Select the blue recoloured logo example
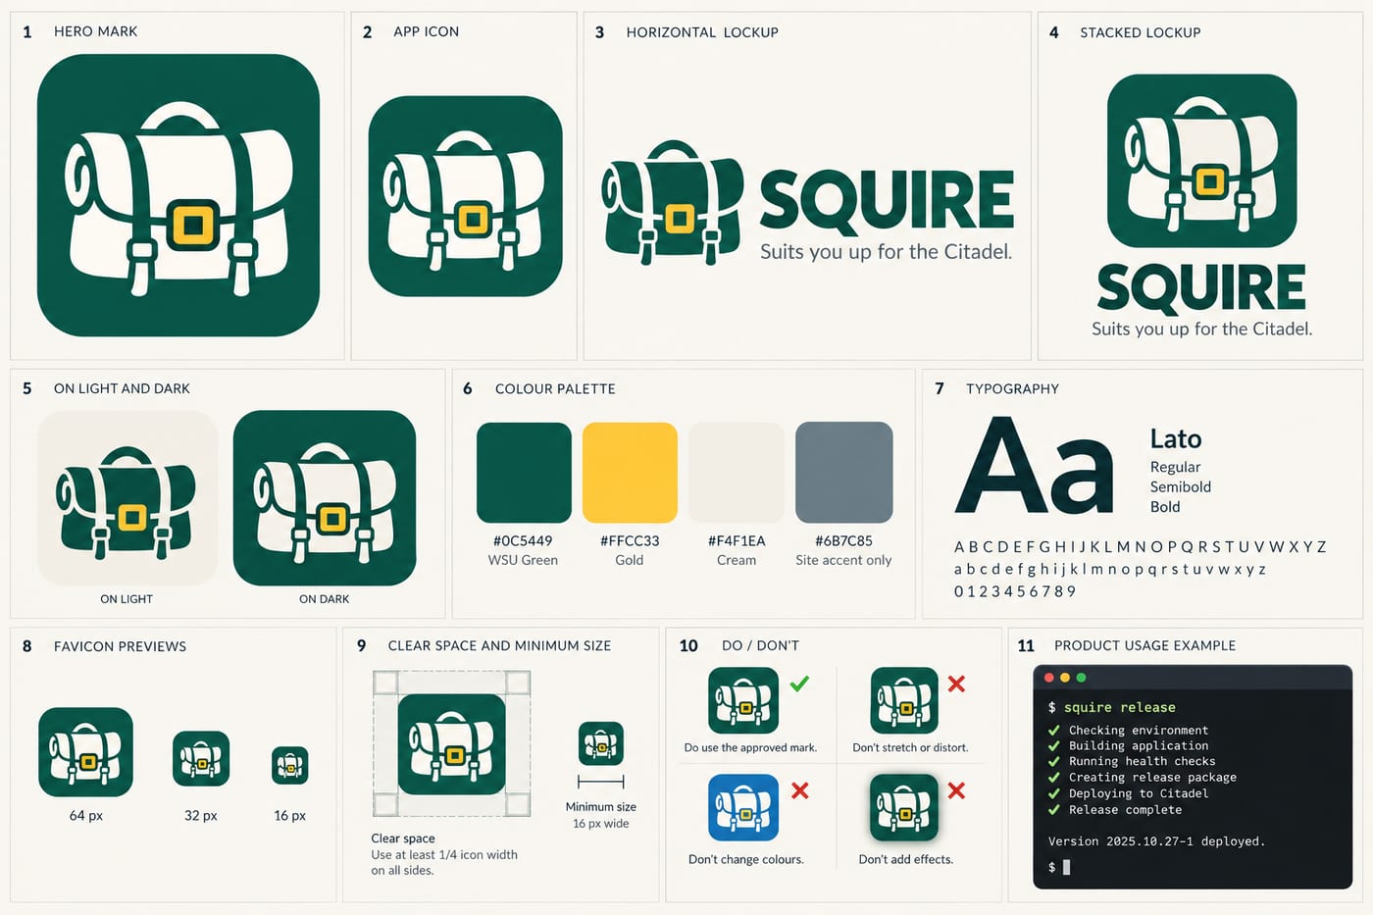Image resolution: width=1373 pixels, height=915 pixels. tap(743, 807)
